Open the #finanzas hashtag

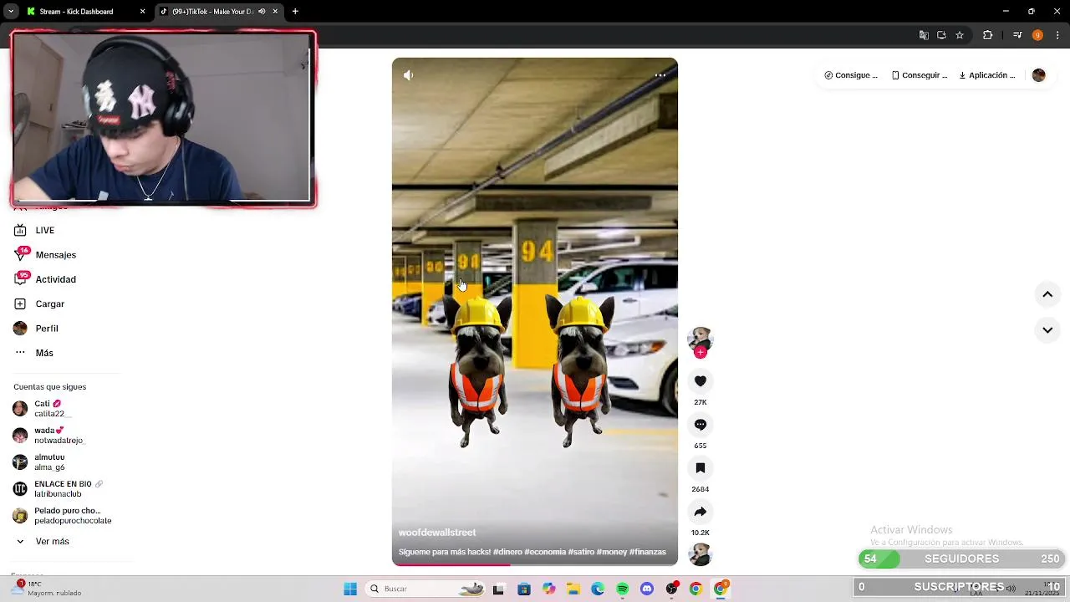coord(648,552)
